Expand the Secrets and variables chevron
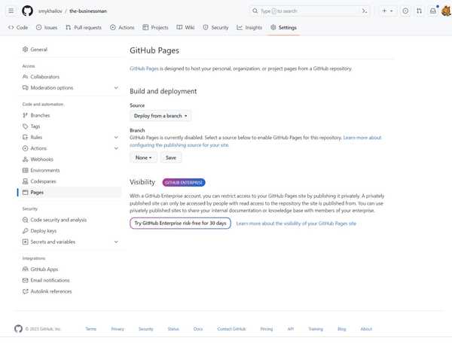Image resolution: width=452 pixels, height=350 pixels. click(116, 242)
